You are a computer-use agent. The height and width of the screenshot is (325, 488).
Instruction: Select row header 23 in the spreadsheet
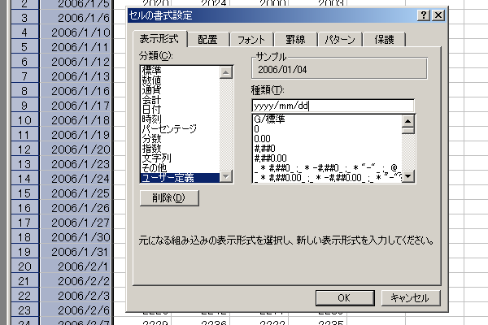pyautogui.click(x=24, y=310)
